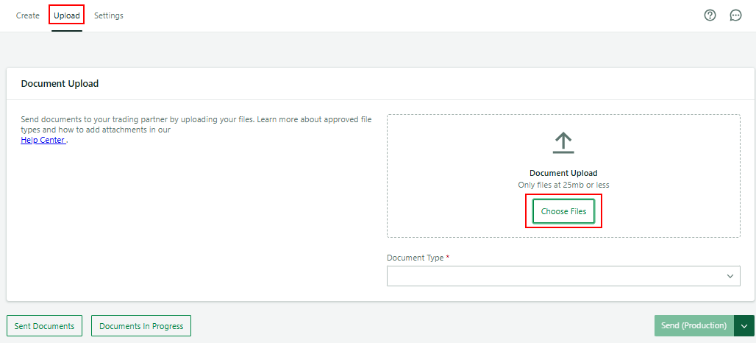756x343 pixels.
Task: Click the Document Type field label
Action: (x=415, y=258)
